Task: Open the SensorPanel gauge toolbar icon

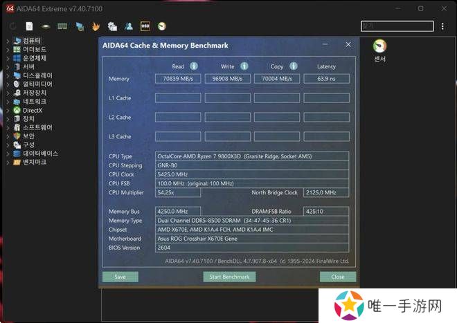Action: (162, 26)
